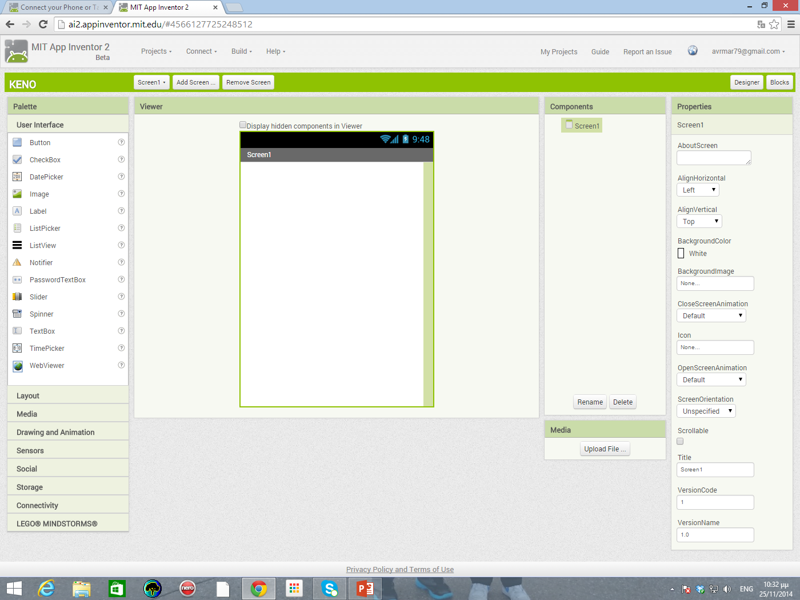Open the Build menu

[241, 51]
